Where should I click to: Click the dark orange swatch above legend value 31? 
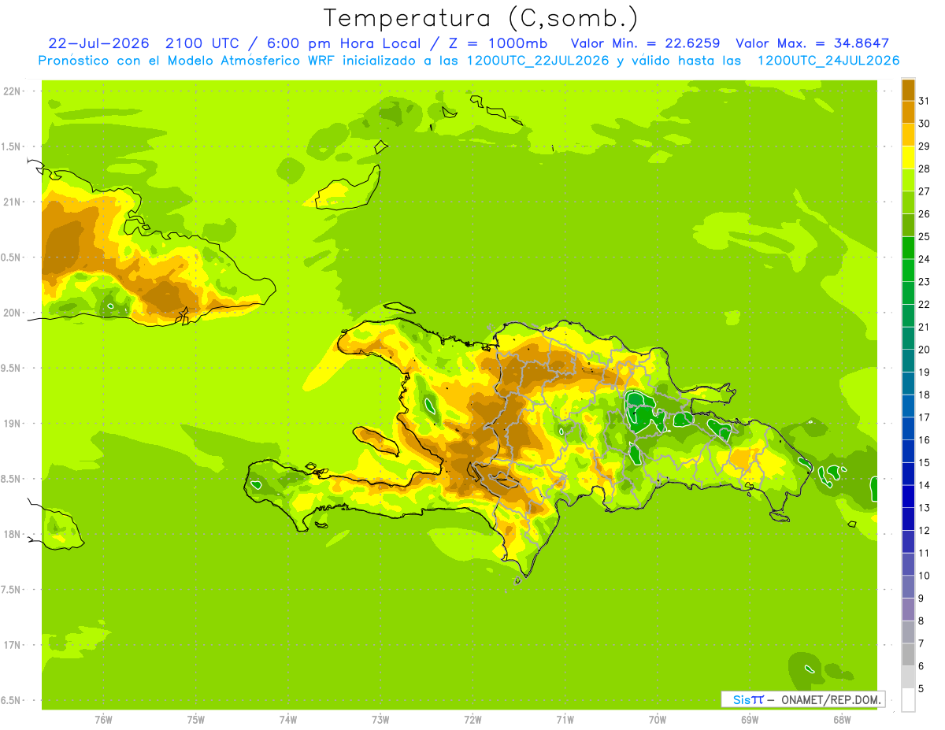pos(908,89)
